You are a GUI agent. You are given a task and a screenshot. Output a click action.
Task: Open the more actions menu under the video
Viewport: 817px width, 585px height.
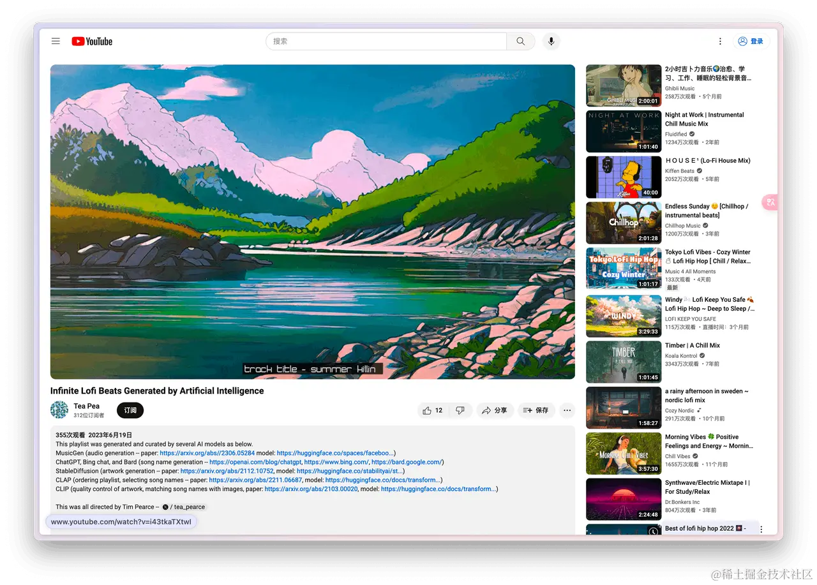pyautogui.click(x=567, y=410)
